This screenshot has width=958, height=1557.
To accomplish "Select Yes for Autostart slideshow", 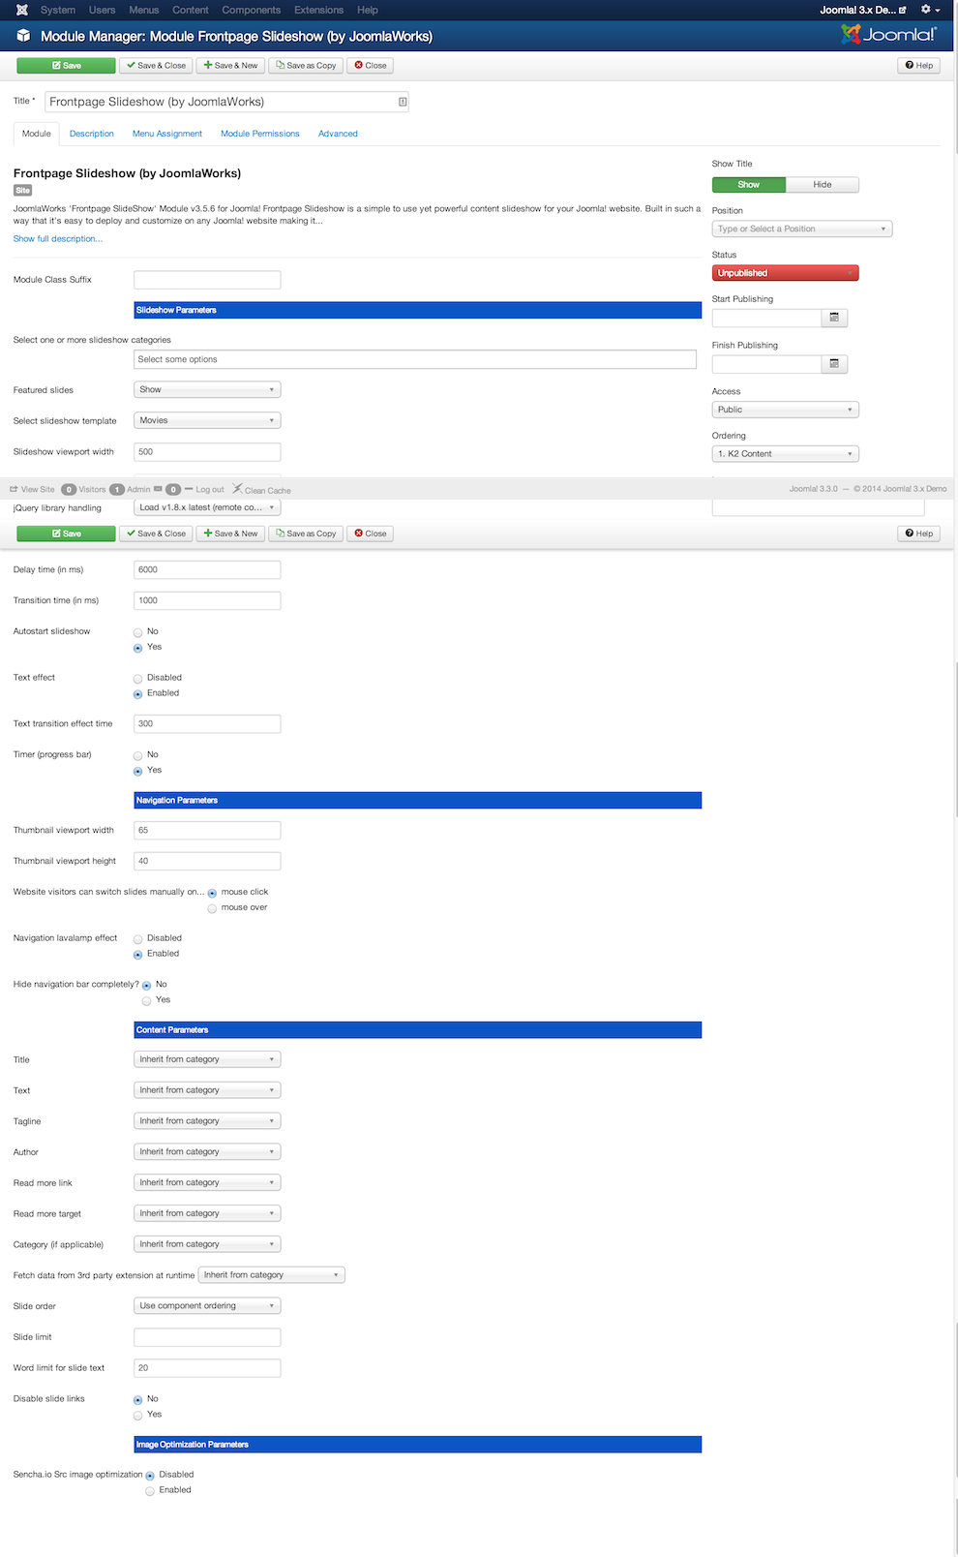I will pyautogui.click(x=138, y=648).
